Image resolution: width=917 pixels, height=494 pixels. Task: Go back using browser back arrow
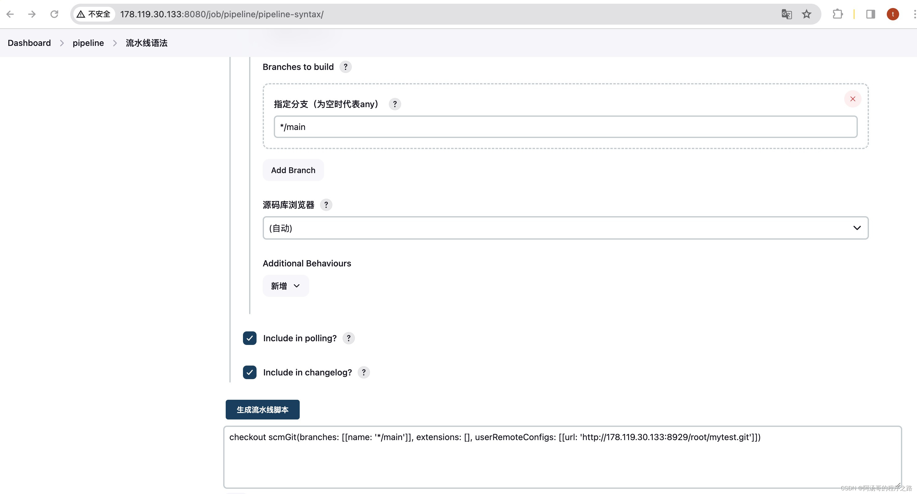coord(10,14)
